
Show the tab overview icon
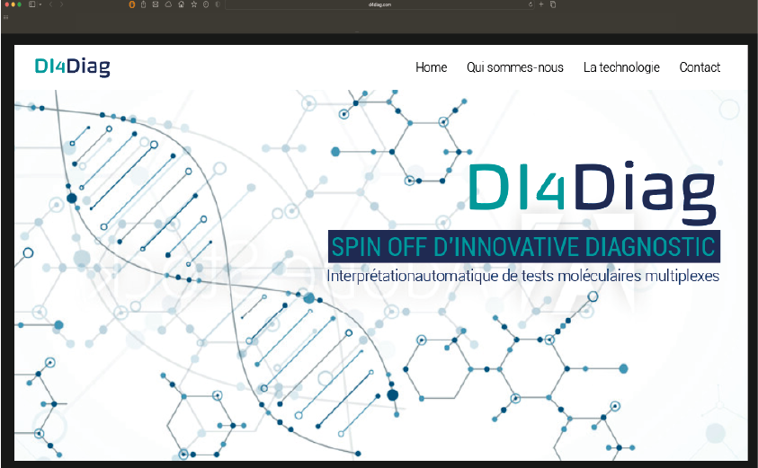click(x=553, y=4)
